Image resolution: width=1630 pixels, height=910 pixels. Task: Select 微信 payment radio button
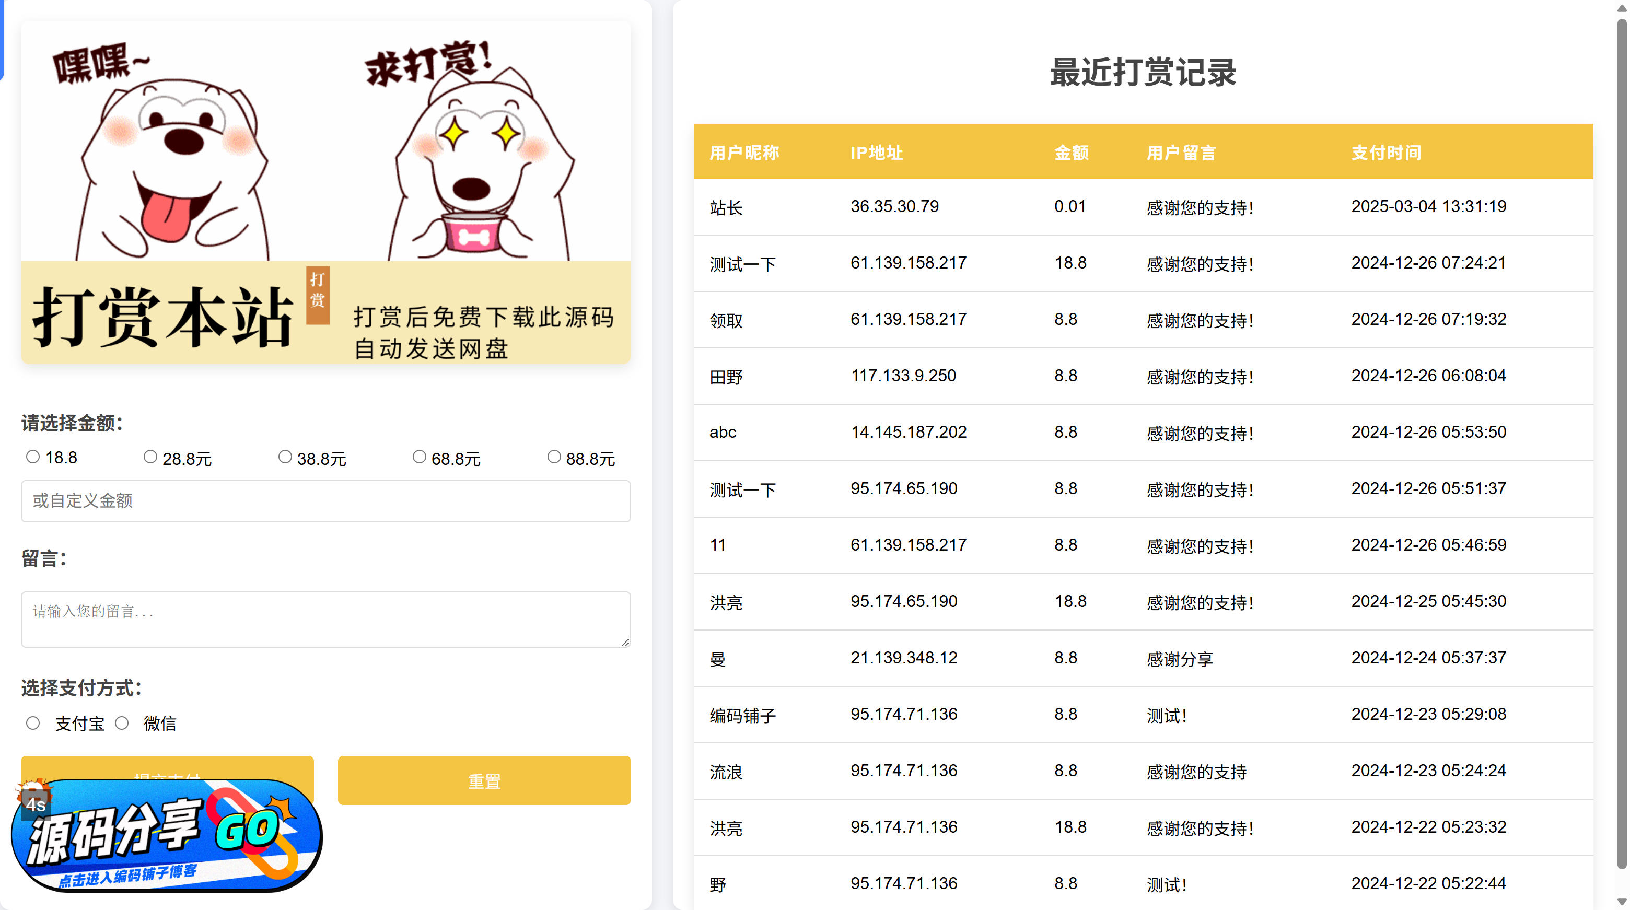tap(122, 724)
